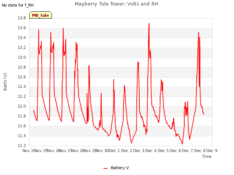Viewport: 234px width, 175px height.
Task: Click the 12.8 y-axis tick label
Action: (x=22, y=67)
